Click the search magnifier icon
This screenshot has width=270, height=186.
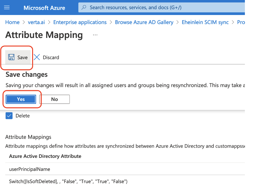pos(84,7)
